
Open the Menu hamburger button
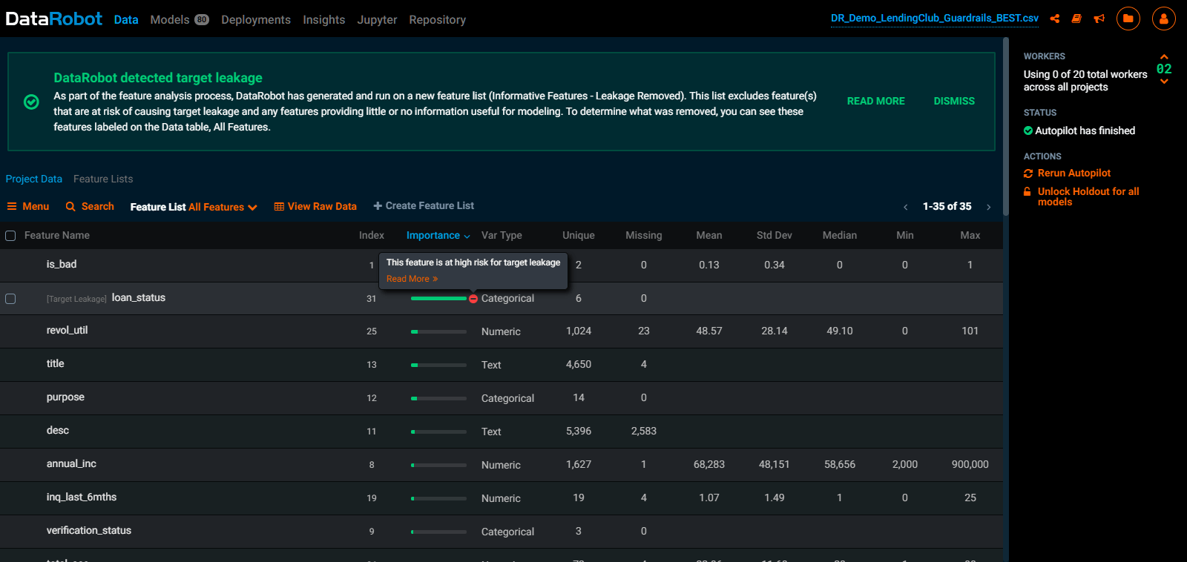(x=28, y=206)
